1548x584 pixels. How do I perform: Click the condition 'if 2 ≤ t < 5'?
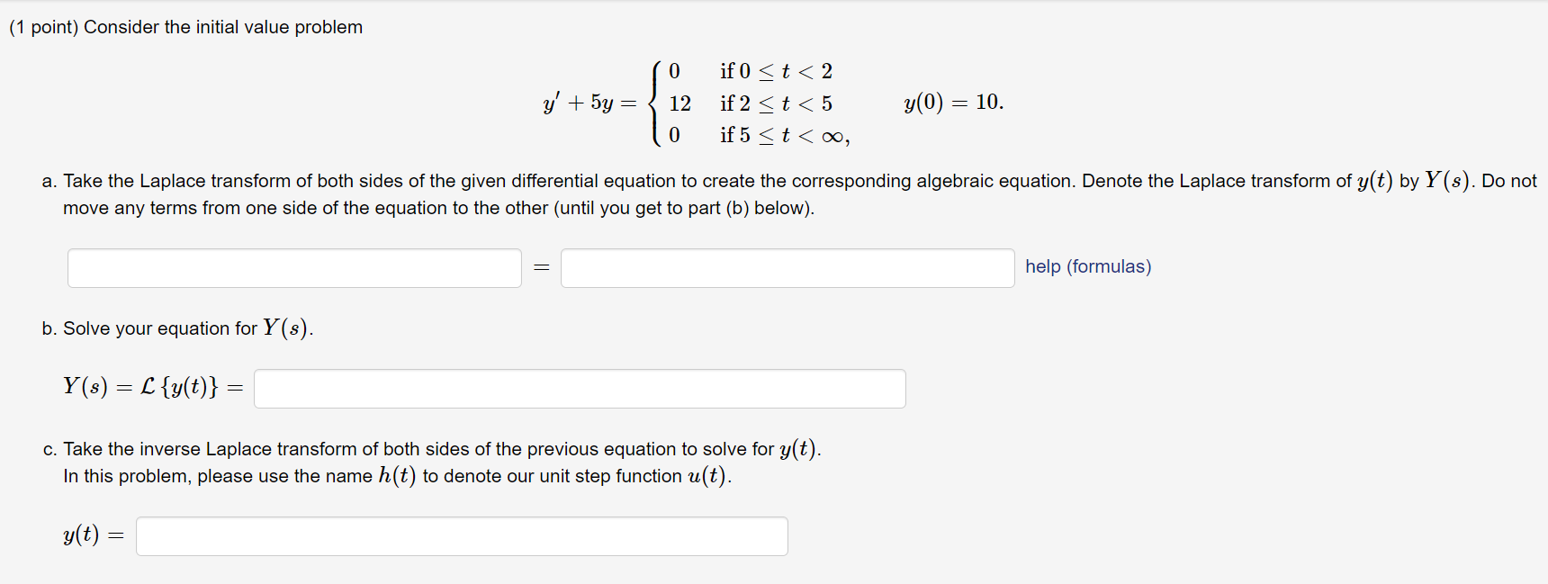click(x=776, y=103)
